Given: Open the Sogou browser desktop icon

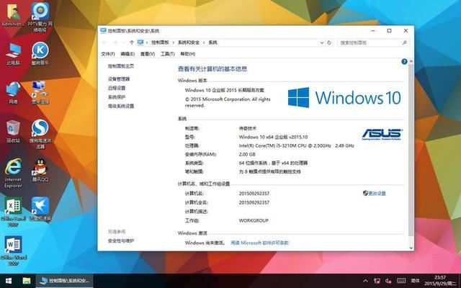Looking at the screenshot, I should pos(40,128).
